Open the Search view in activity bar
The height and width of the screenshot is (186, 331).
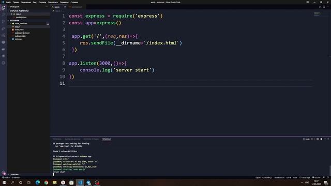click(x=4, y=14)
